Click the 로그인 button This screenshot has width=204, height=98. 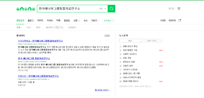point(171,8)
